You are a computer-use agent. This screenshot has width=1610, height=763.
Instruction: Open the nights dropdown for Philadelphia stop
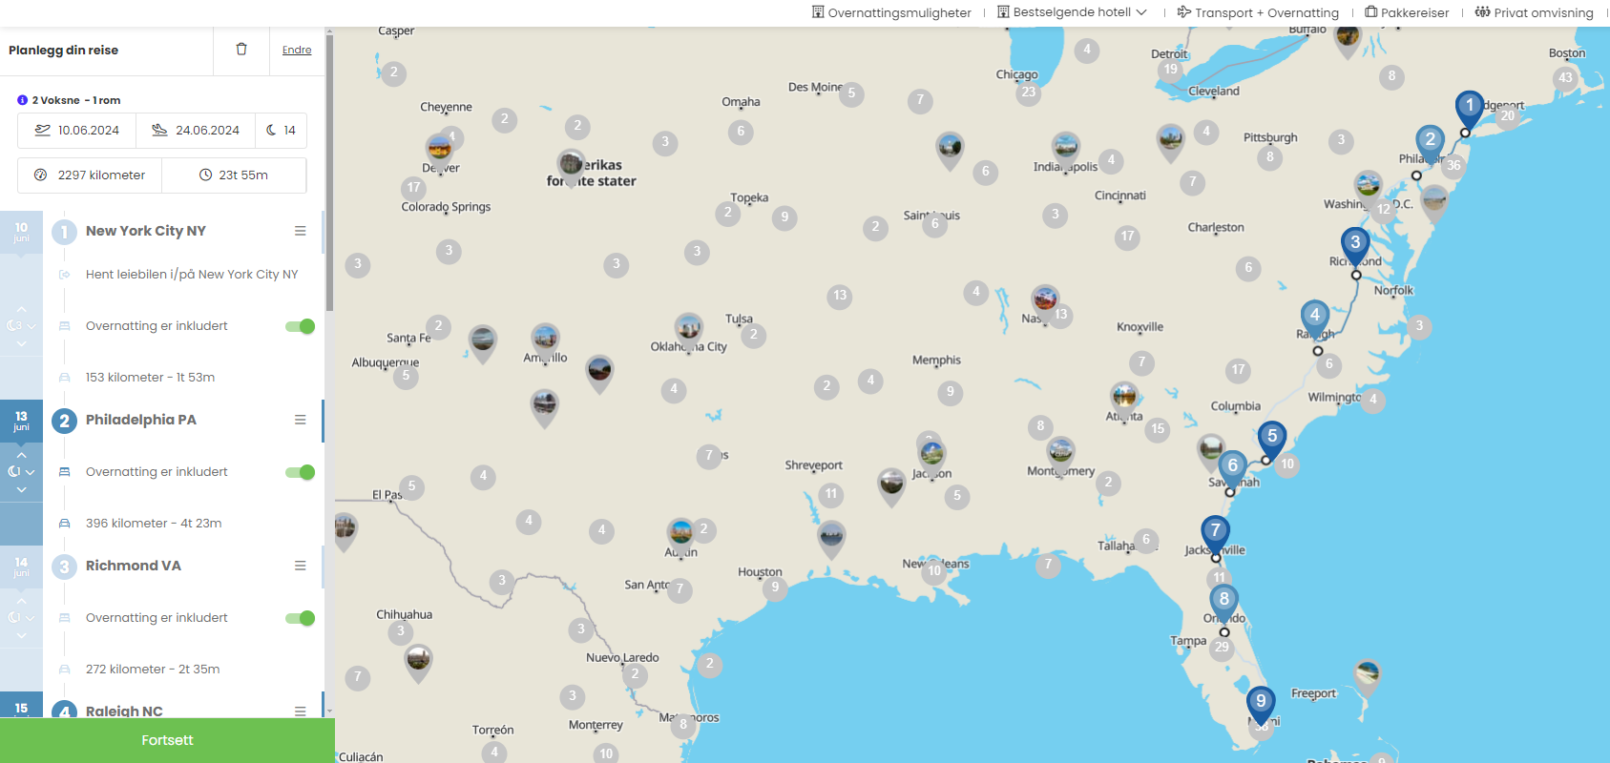click(21, 471)
